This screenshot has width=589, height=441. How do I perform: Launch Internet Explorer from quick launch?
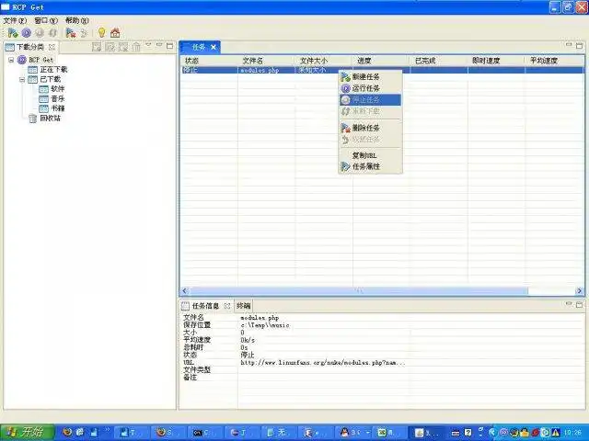point(80,433)
